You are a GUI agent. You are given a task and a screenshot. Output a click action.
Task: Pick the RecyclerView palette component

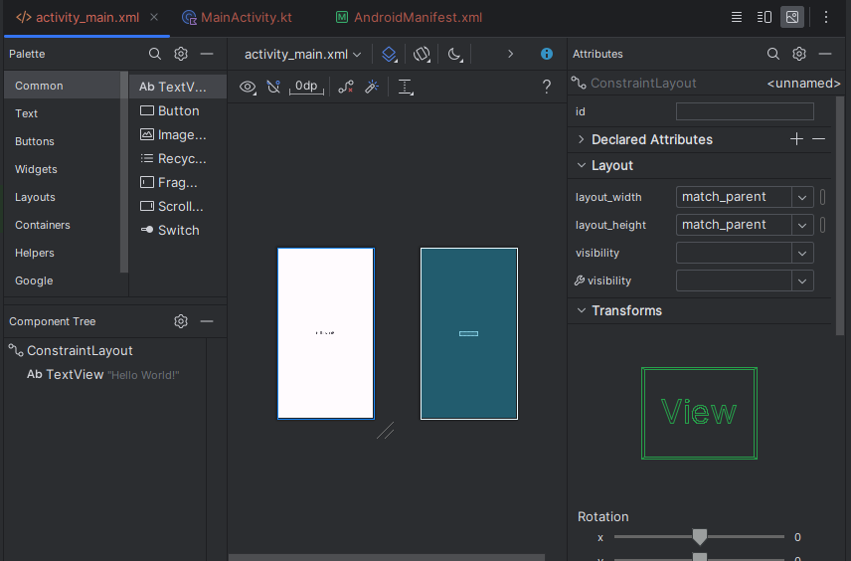(178, 158)
